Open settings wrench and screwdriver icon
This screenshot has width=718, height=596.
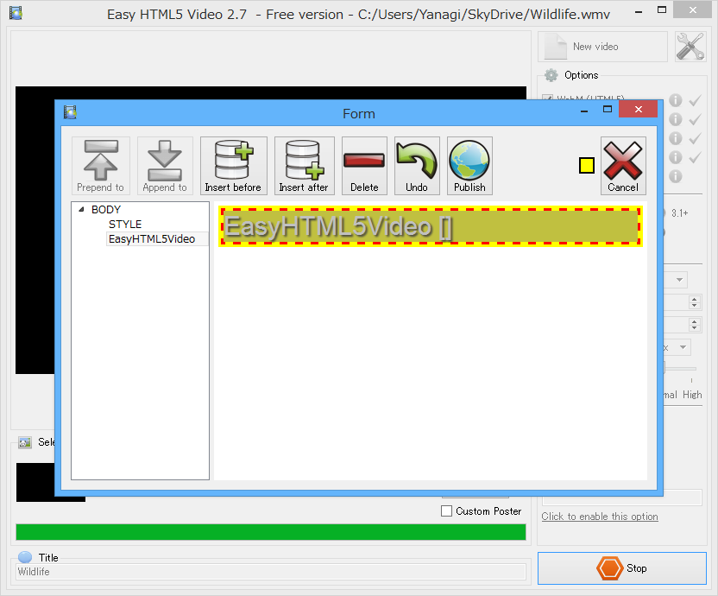tap(690, 47)
